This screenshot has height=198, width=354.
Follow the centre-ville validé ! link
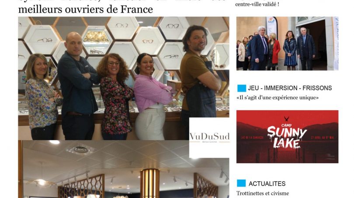[257, 4]
